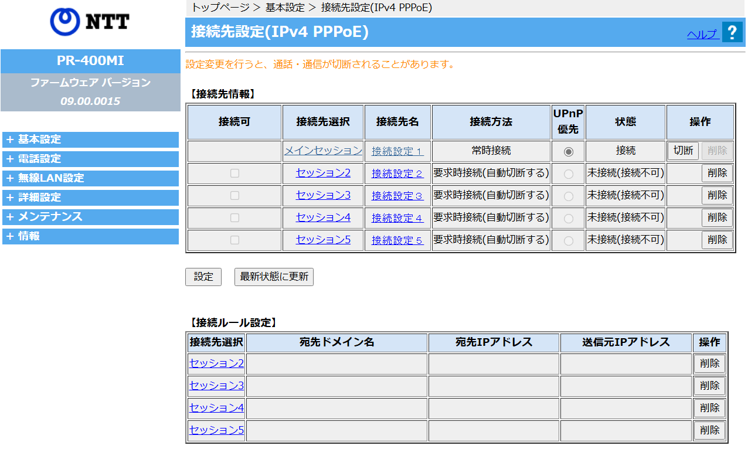
Task: Click the 設定 apply button
Action: [x=203, y=277]
